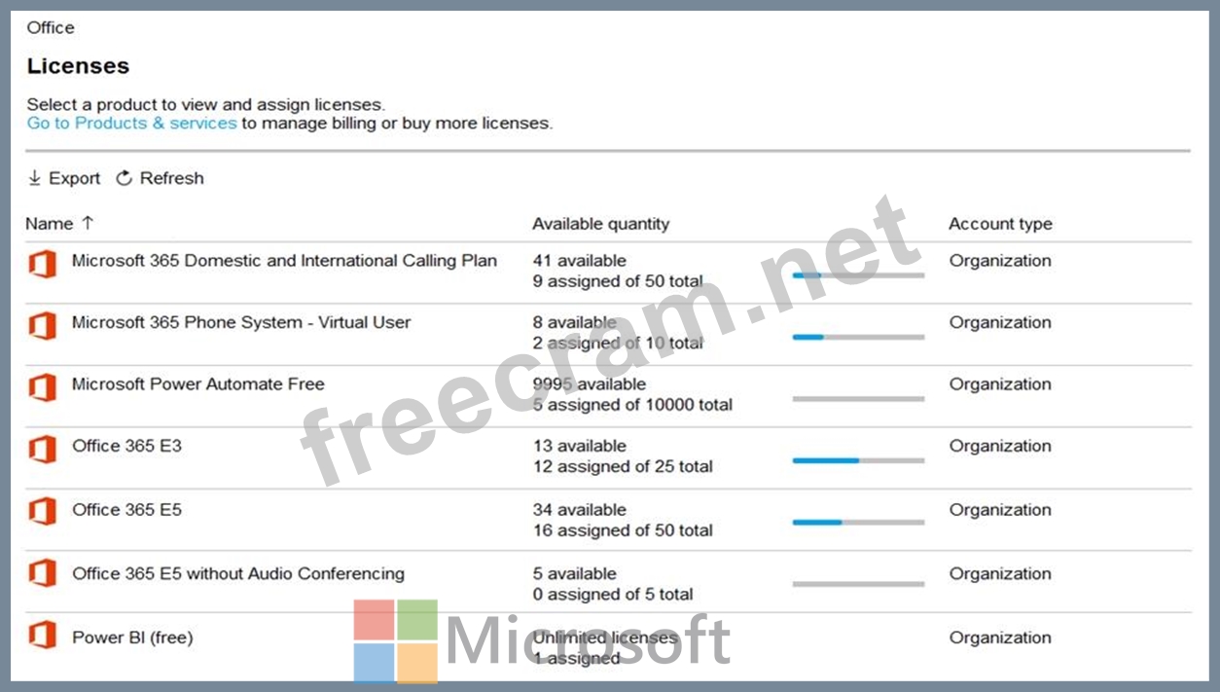
Task: Click the Office icon beside Office 365 E3
Action: pyautogui.click(x=42, y=449)
